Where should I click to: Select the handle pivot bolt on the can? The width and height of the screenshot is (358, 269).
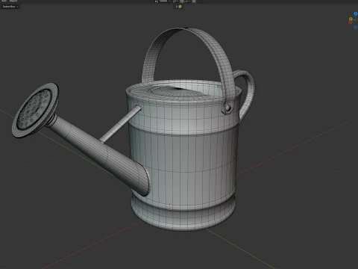(x=227, y=108)
